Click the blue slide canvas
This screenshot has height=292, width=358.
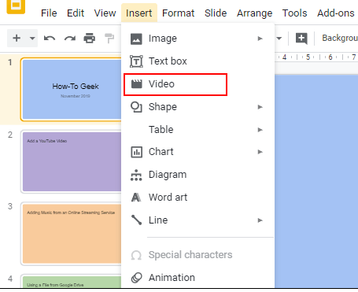pos(316,181)
